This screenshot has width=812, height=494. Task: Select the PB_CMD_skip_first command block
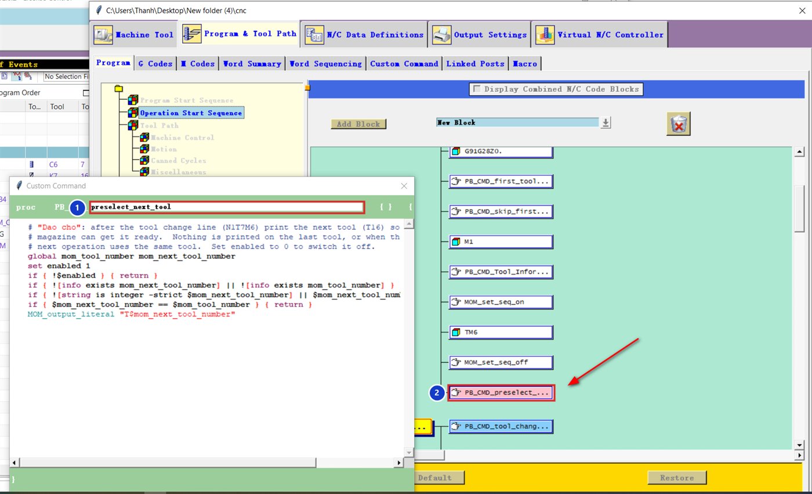click(501, 211)
